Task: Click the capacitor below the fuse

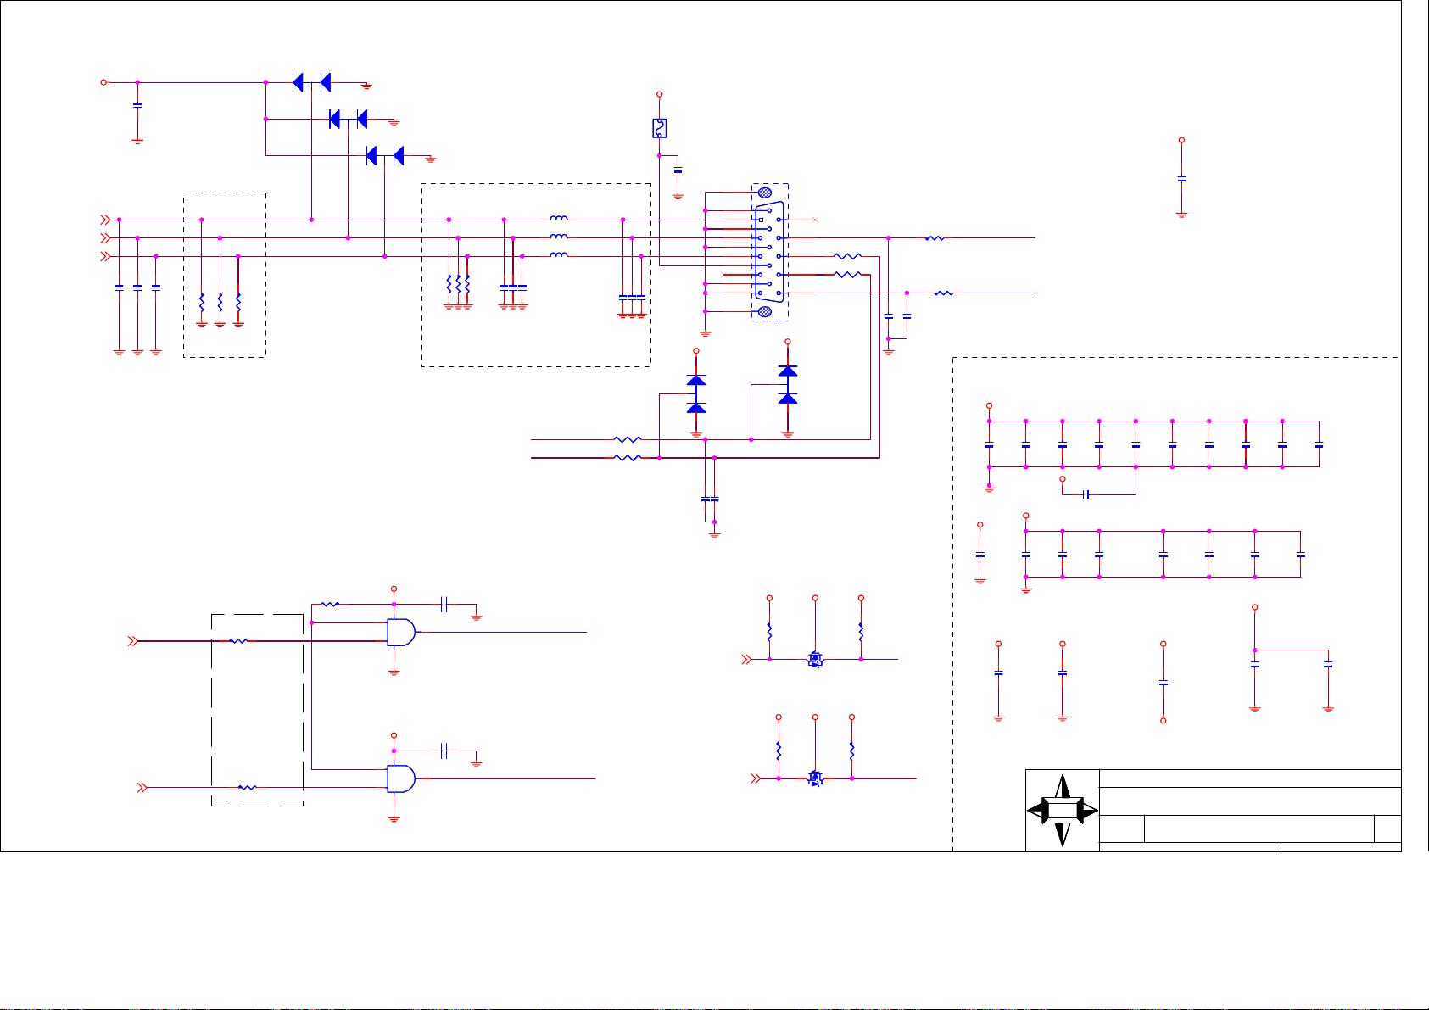Action: tap(678, 171)
